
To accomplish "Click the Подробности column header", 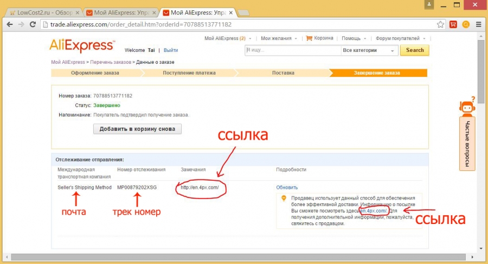I will click(291, 169).
